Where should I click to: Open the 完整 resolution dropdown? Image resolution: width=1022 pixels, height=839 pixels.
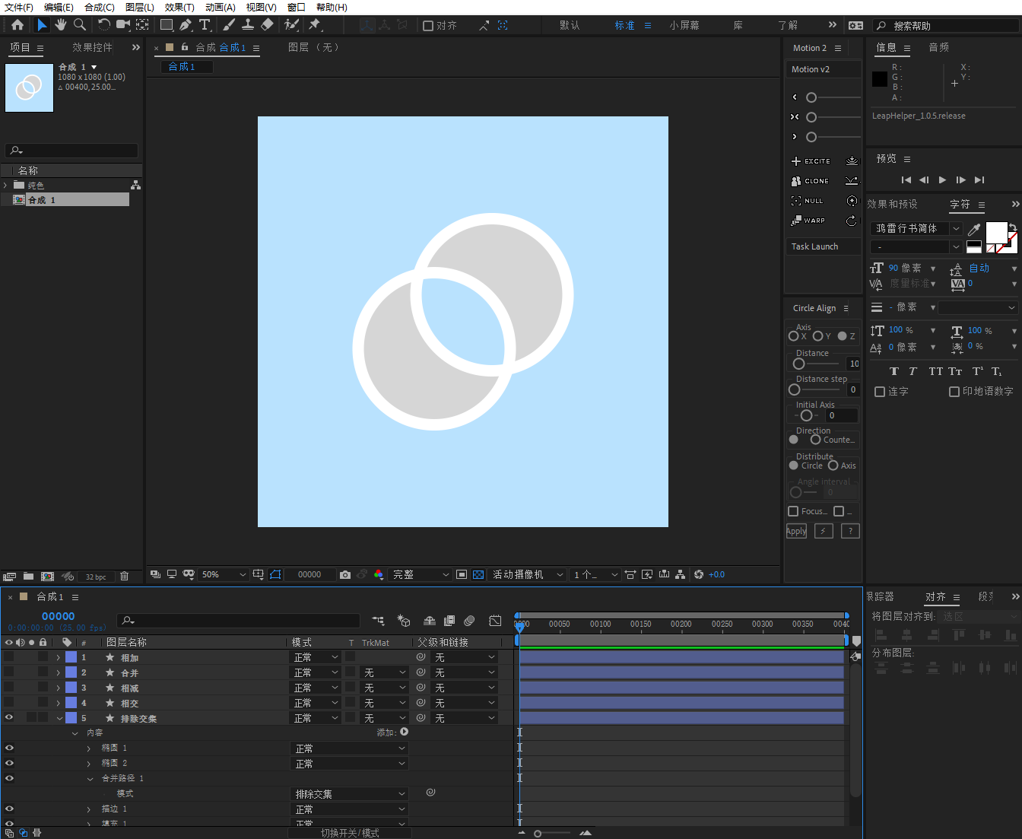click(420, 574)
